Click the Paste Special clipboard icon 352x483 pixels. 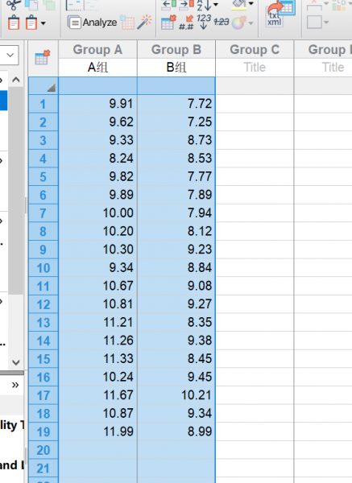click(31, 23)
